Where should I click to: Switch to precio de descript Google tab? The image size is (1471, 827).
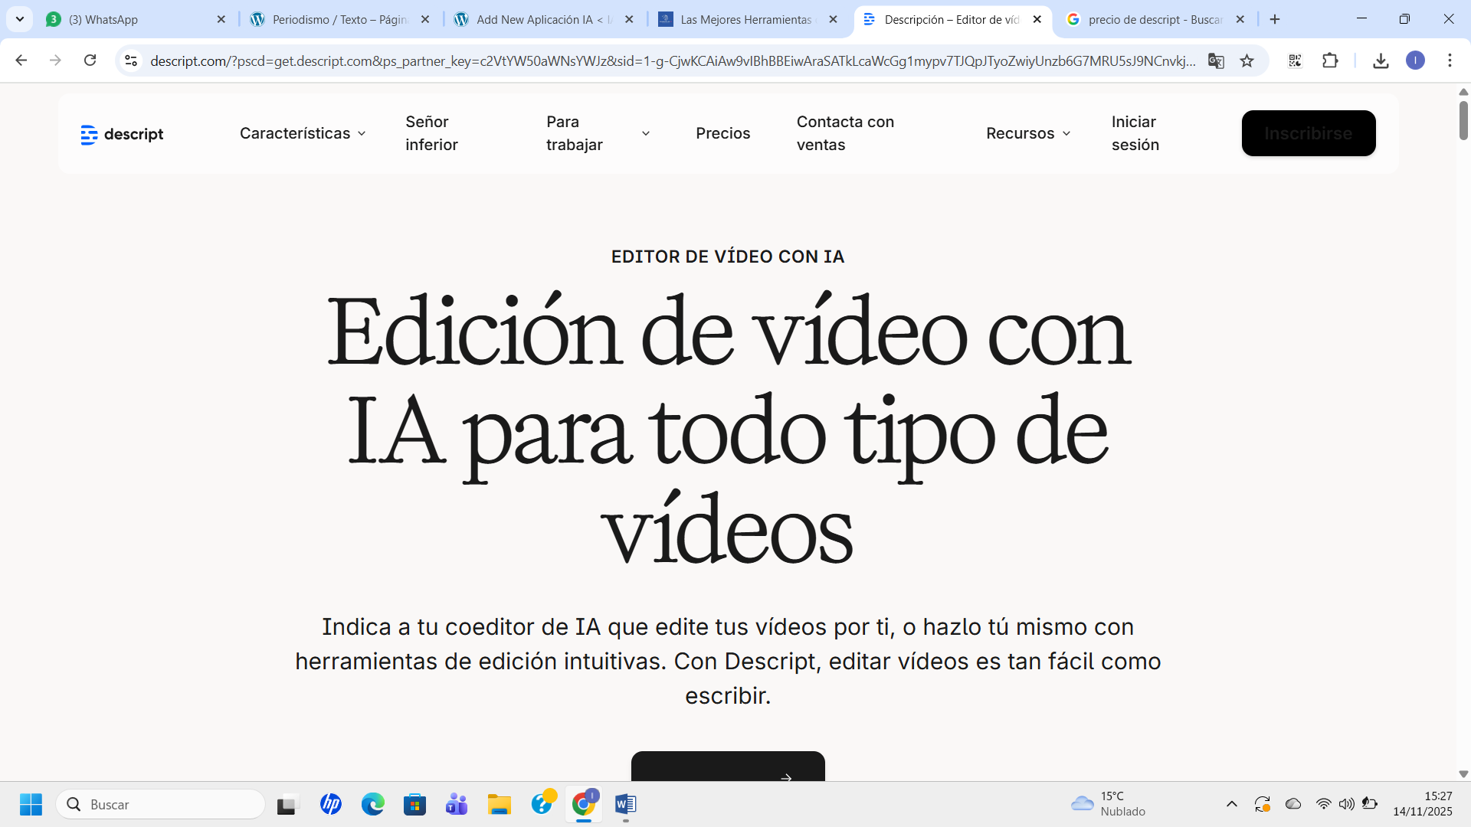1153,19
